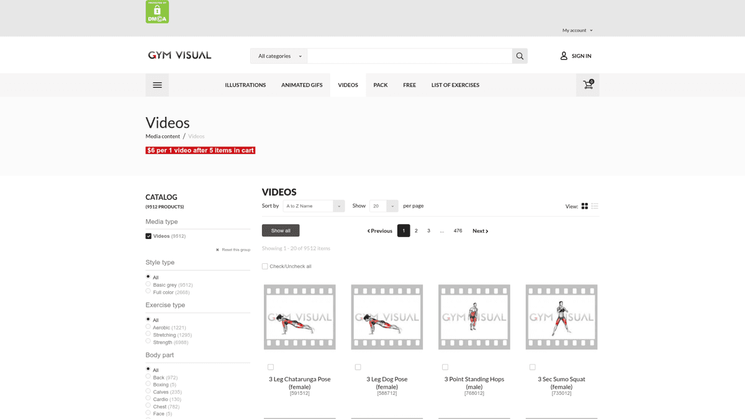This screenshot has height=419, width=745.
Task: Check the 3 Leg Chatarunga Pose checkbox
Action: click(271, 367)
